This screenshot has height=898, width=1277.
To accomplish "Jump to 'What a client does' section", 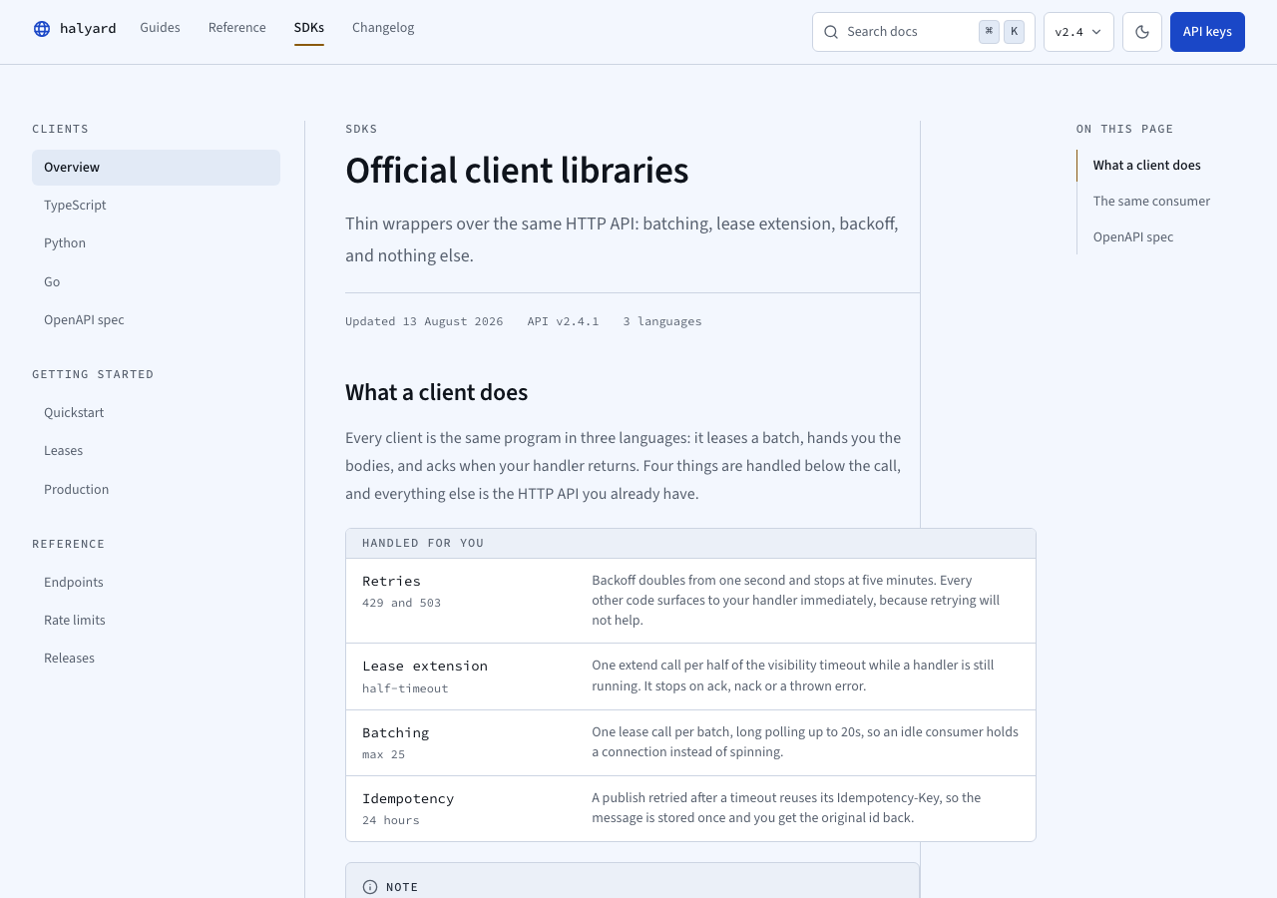I will point(1146,166).
